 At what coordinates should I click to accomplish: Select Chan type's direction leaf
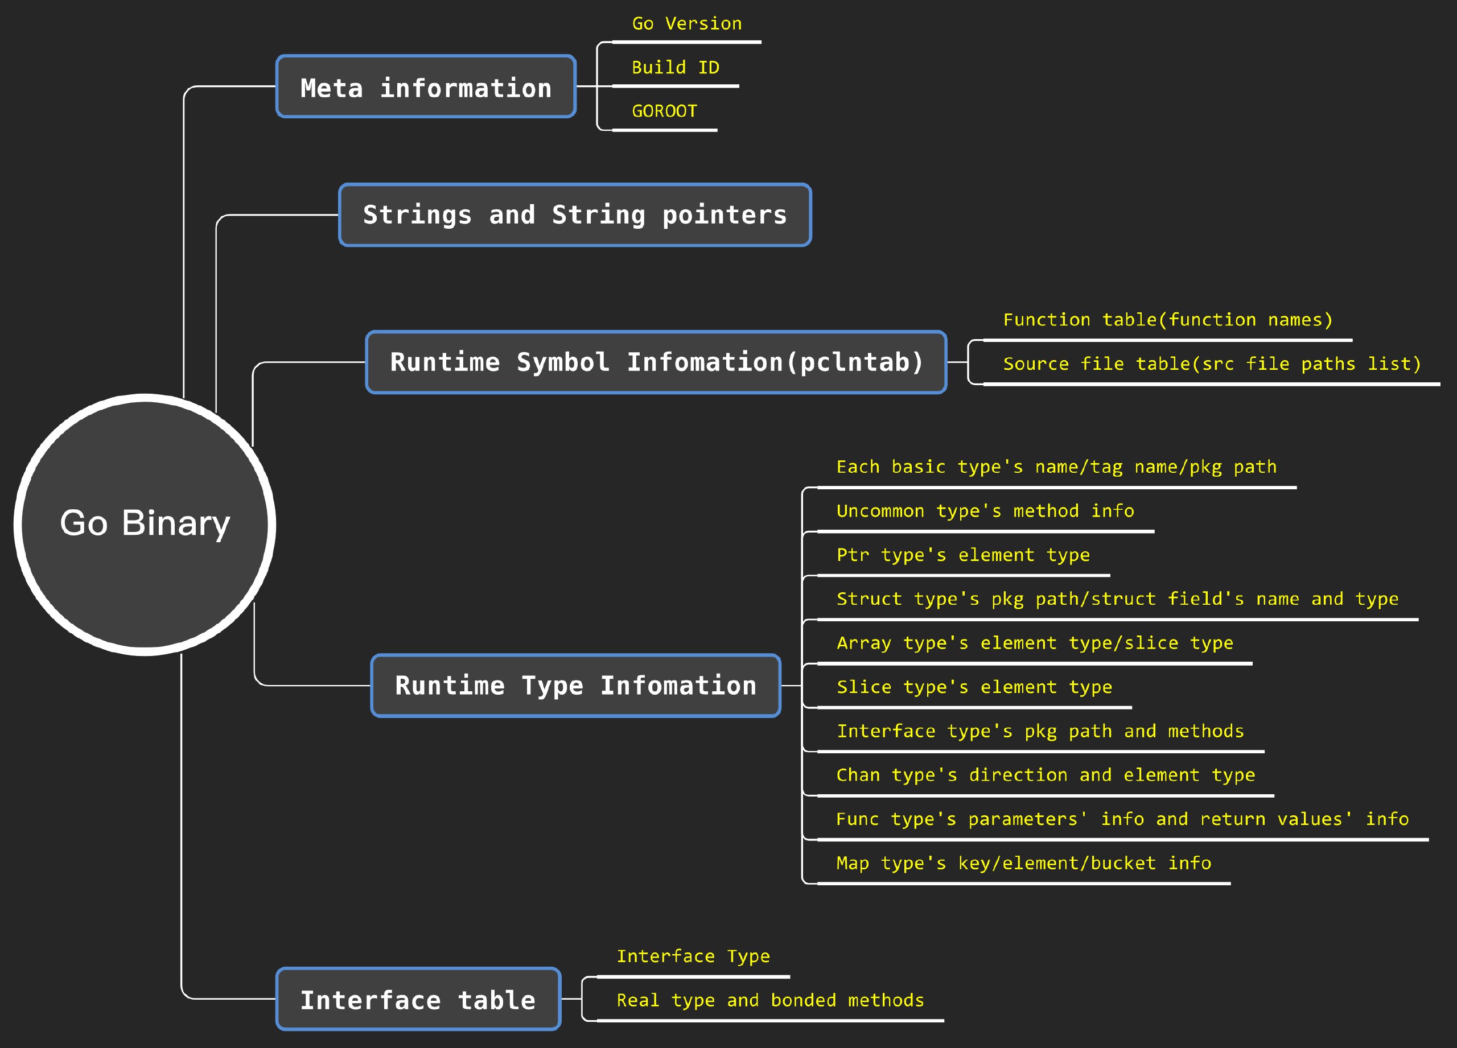coord(1045,775)
